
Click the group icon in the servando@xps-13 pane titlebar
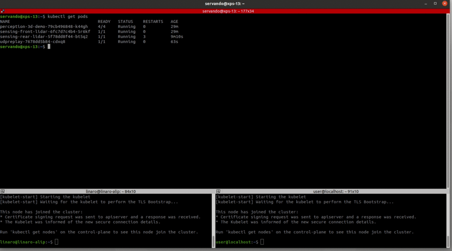point(3,11)
